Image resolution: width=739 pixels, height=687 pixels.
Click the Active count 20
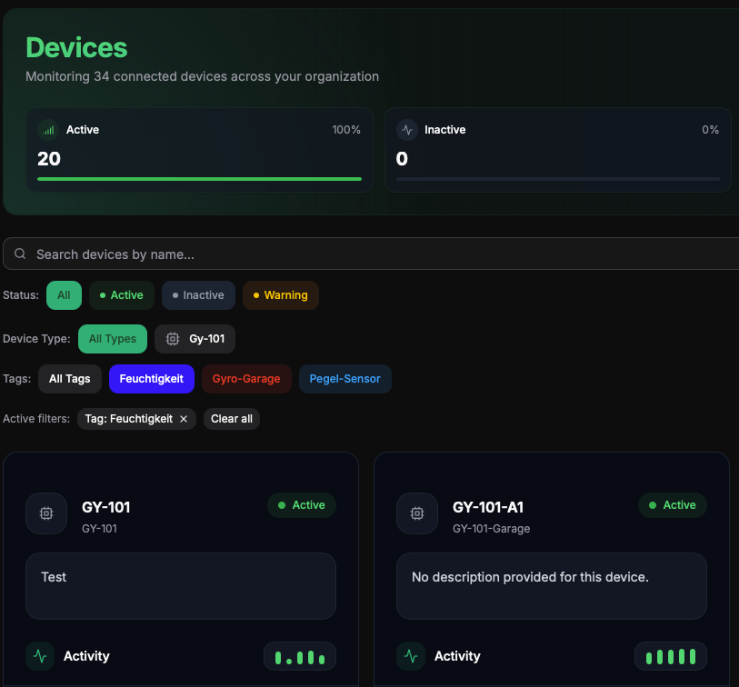pos(49,159)
